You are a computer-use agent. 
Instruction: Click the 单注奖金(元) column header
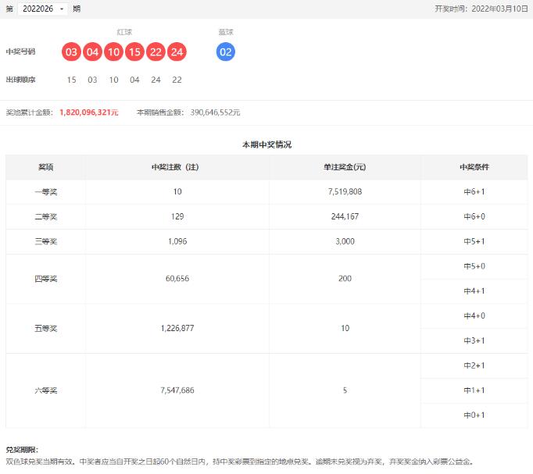tap(345, 167)
